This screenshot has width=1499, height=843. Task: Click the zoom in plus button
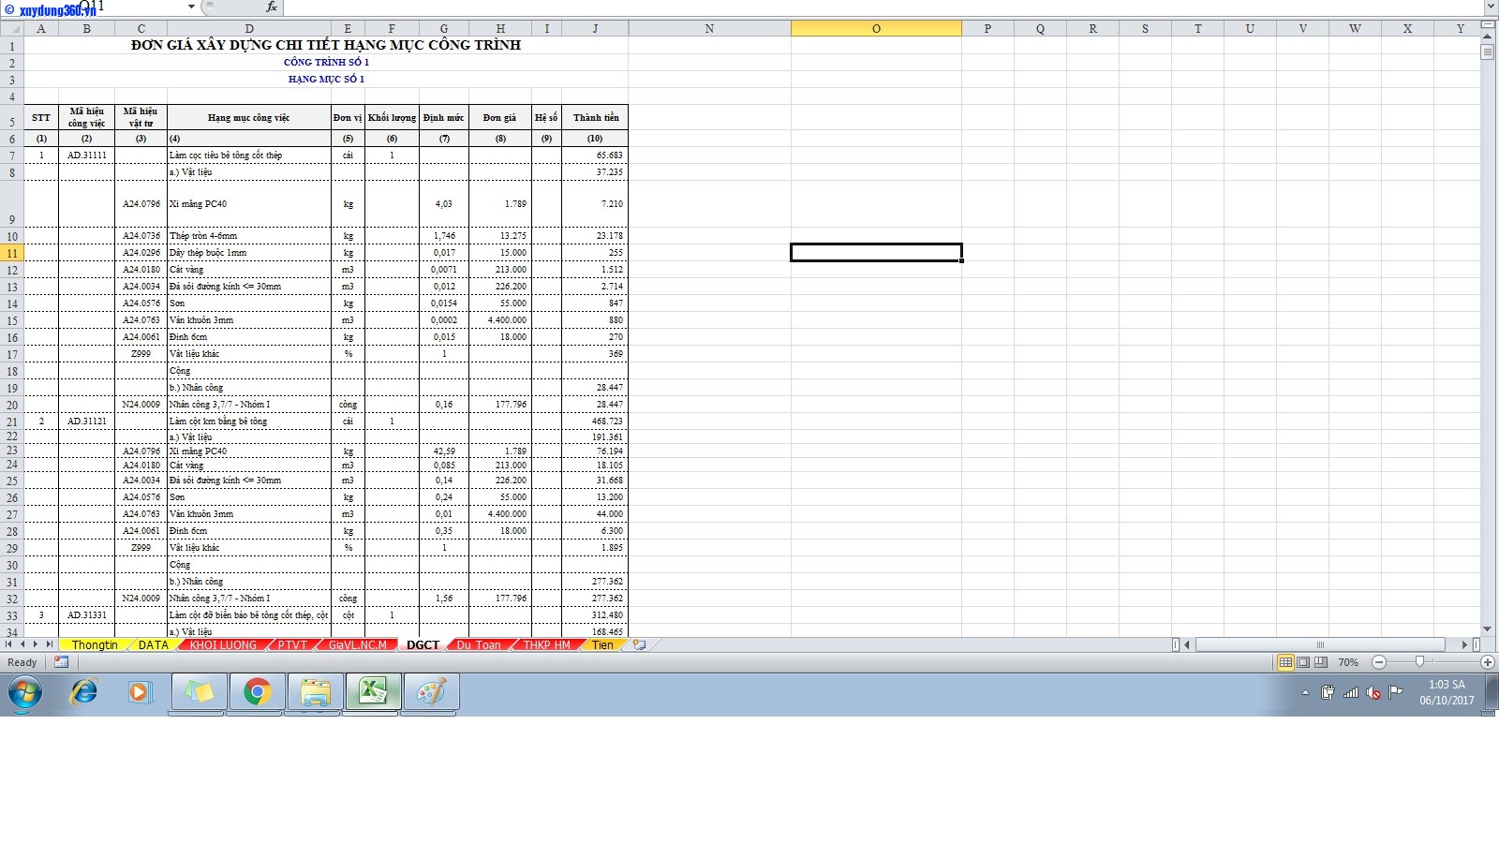[1487, 662]
